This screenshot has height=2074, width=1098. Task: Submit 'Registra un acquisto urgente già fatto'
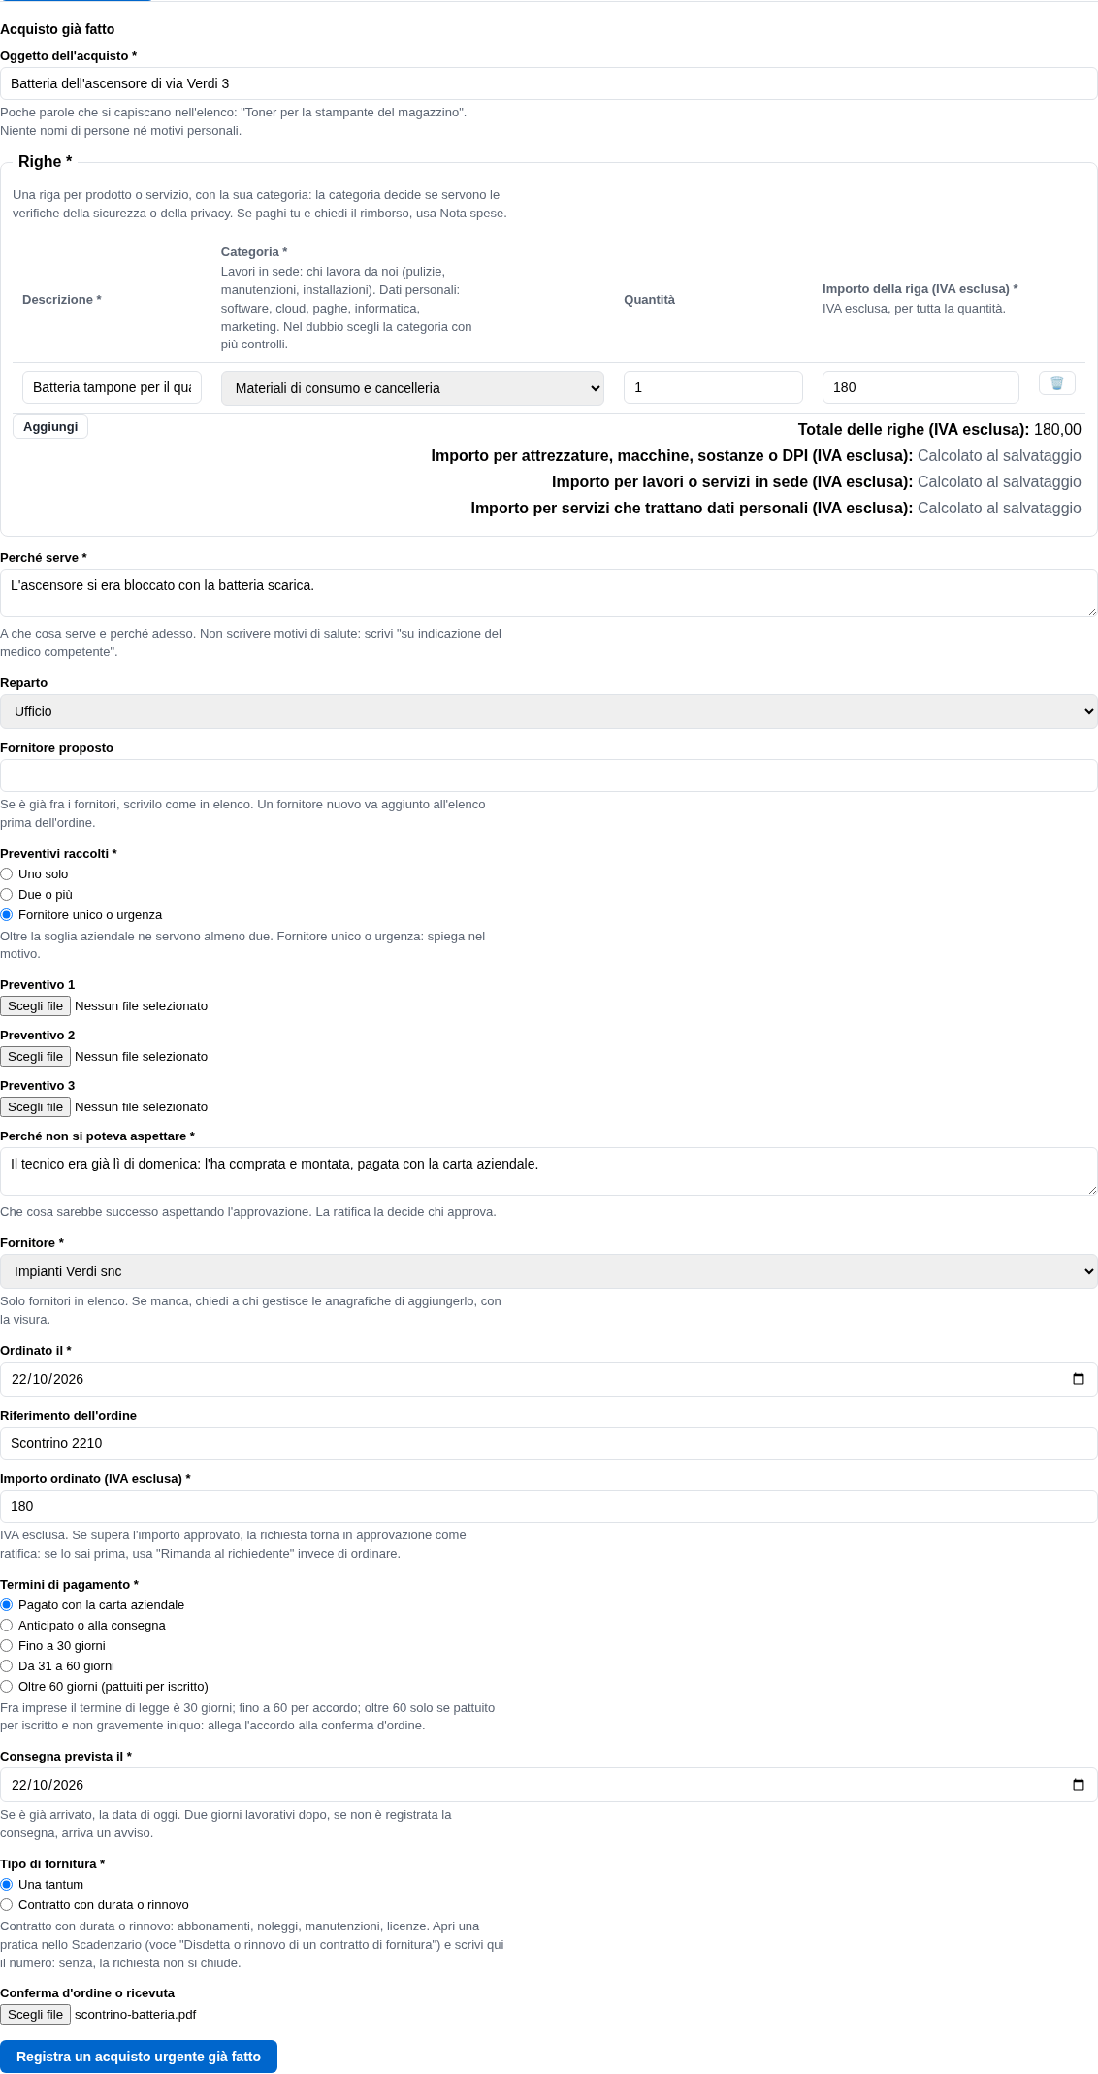click(x=139, y=2057)
